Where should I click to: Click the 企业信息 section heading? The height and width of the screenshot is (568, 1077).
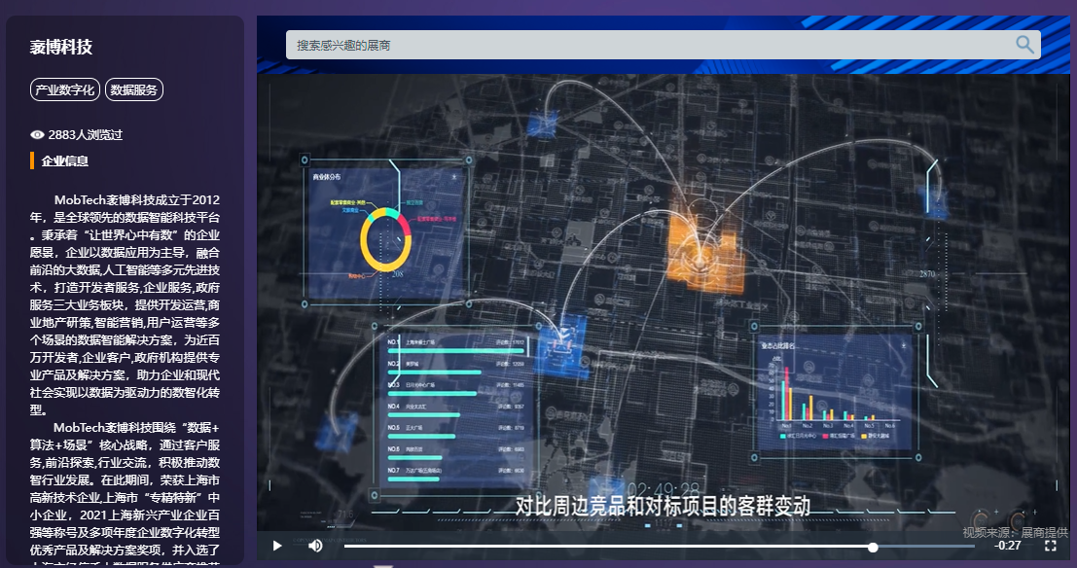(x=65, y=161)
